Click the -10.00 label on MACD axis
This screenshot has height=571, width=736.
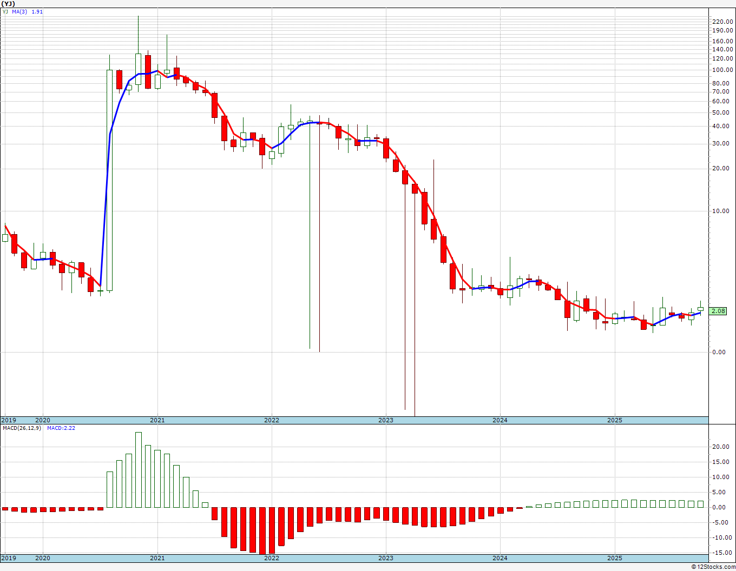coord(723,537)
